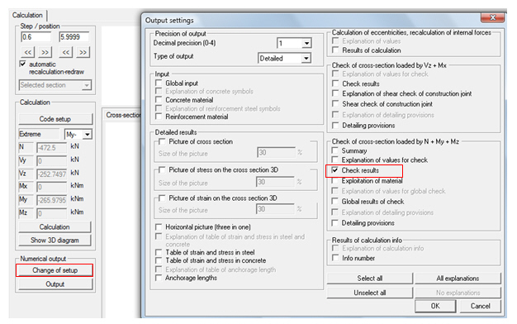Click Unselect all button
The image size is (517, 324).
point(370,293)
